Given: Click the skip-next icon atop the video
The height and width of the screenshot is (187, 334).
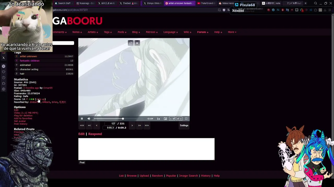Looking at the screenshot, I should click(x=137, y=43).
